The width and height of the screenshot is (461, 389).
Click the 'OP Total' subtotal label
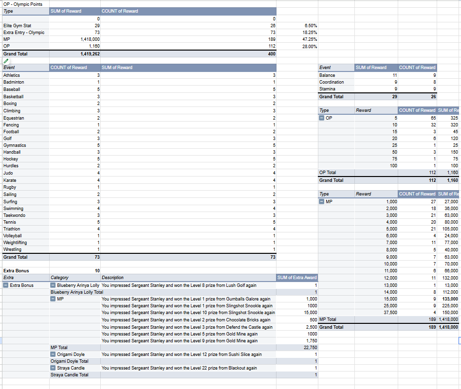(x=328, y=173)
